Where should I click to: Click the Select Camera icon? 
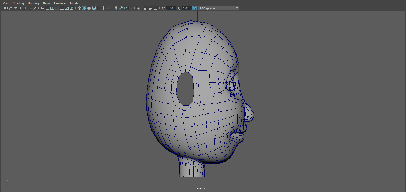click(6, 8)
